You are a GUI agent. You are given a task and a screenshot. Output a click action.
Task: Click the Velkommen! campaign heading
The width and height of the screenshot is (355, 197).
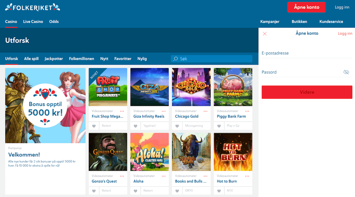24,155
